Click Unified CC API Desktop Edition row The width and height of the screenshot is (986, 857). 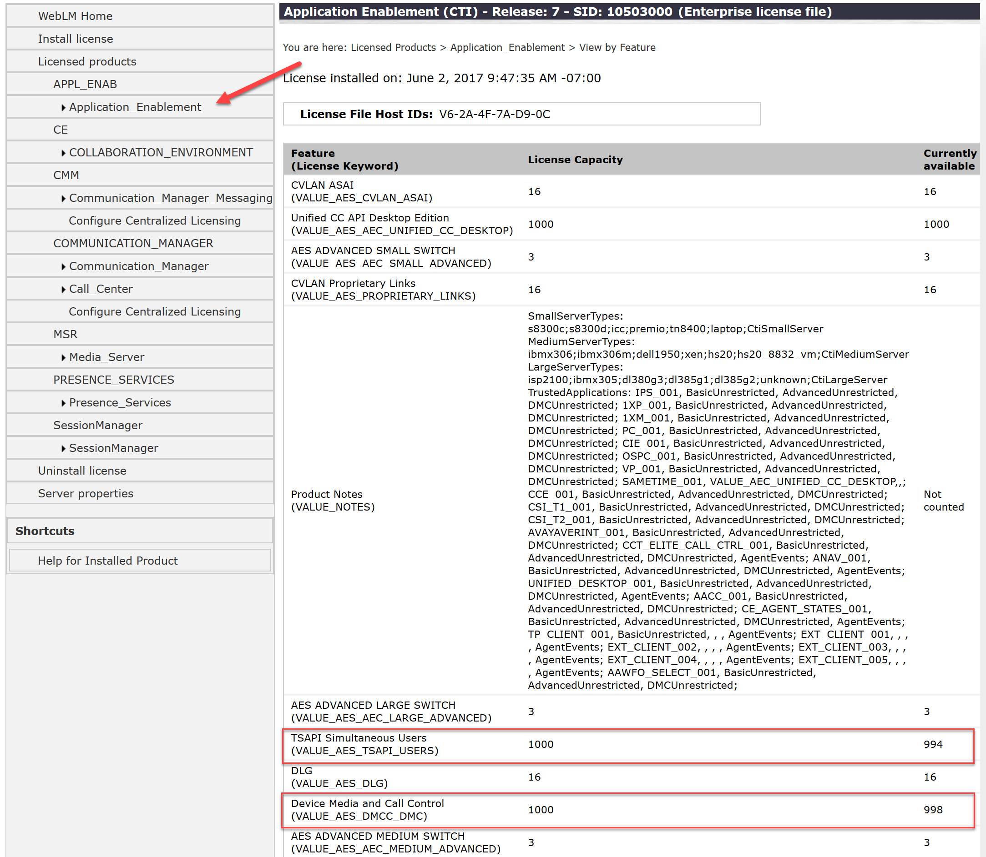632,224
